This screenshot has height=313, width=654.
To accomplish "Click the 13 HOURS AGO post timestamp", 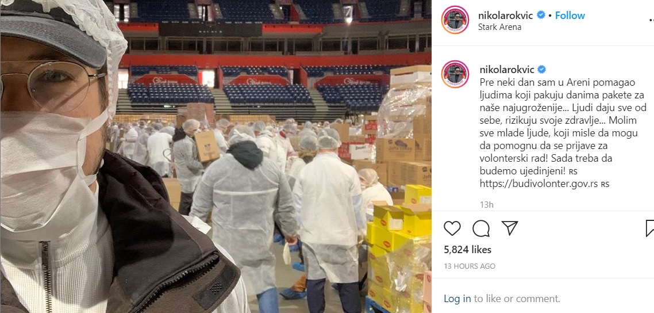I will 469,266.
